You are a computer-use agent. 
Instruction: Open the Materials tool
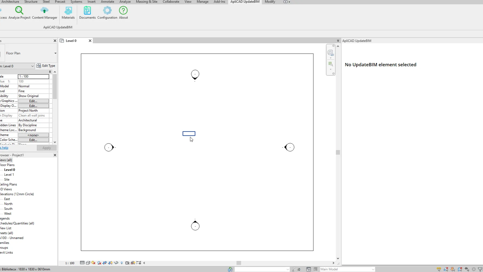tap(68, 13)
